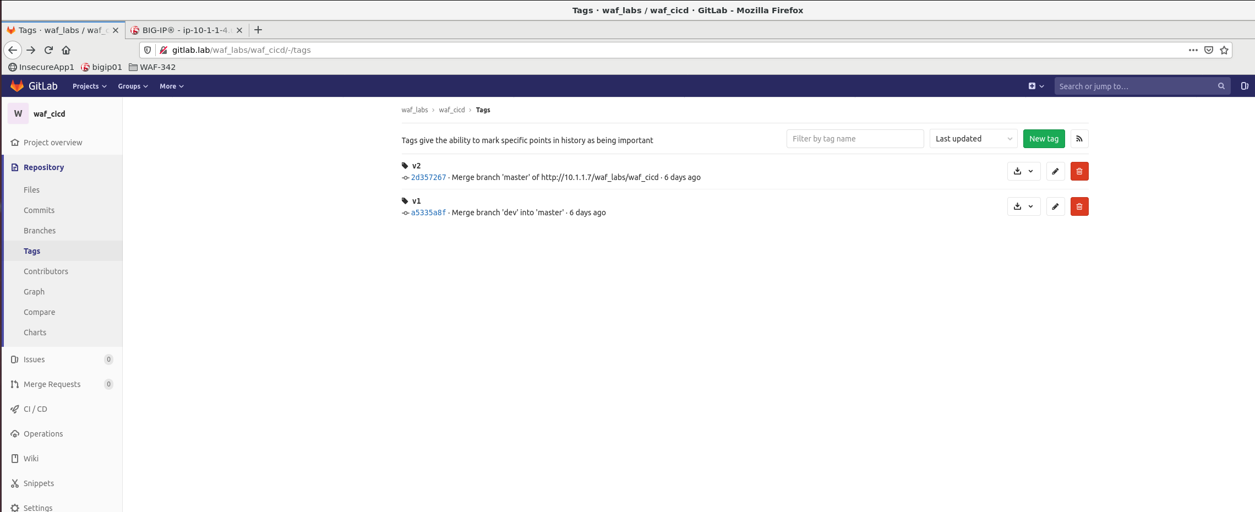Image resolution: width=1255 pixels, height=512 pixels.
Task: Click the browser Forward button
Action: (31, 50)
